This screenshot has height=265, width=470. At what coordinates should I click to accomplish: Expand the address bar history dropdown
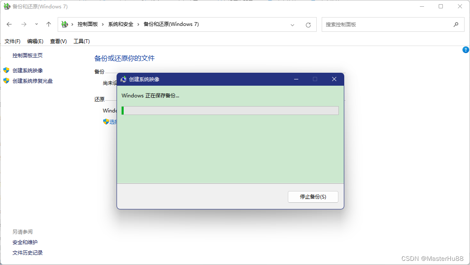pos(292,25)
